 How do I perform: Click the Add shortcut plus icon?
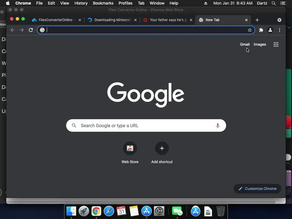point(162,148)
